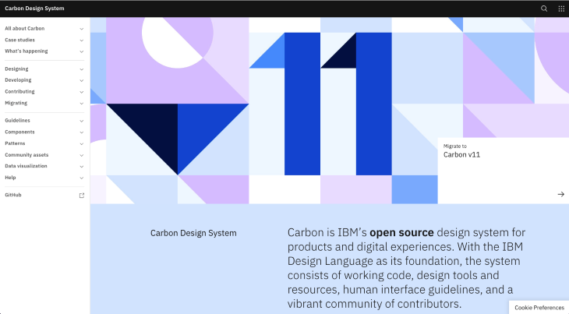
Task: Expand the Contributing chevron
Action: pos(82,92)
